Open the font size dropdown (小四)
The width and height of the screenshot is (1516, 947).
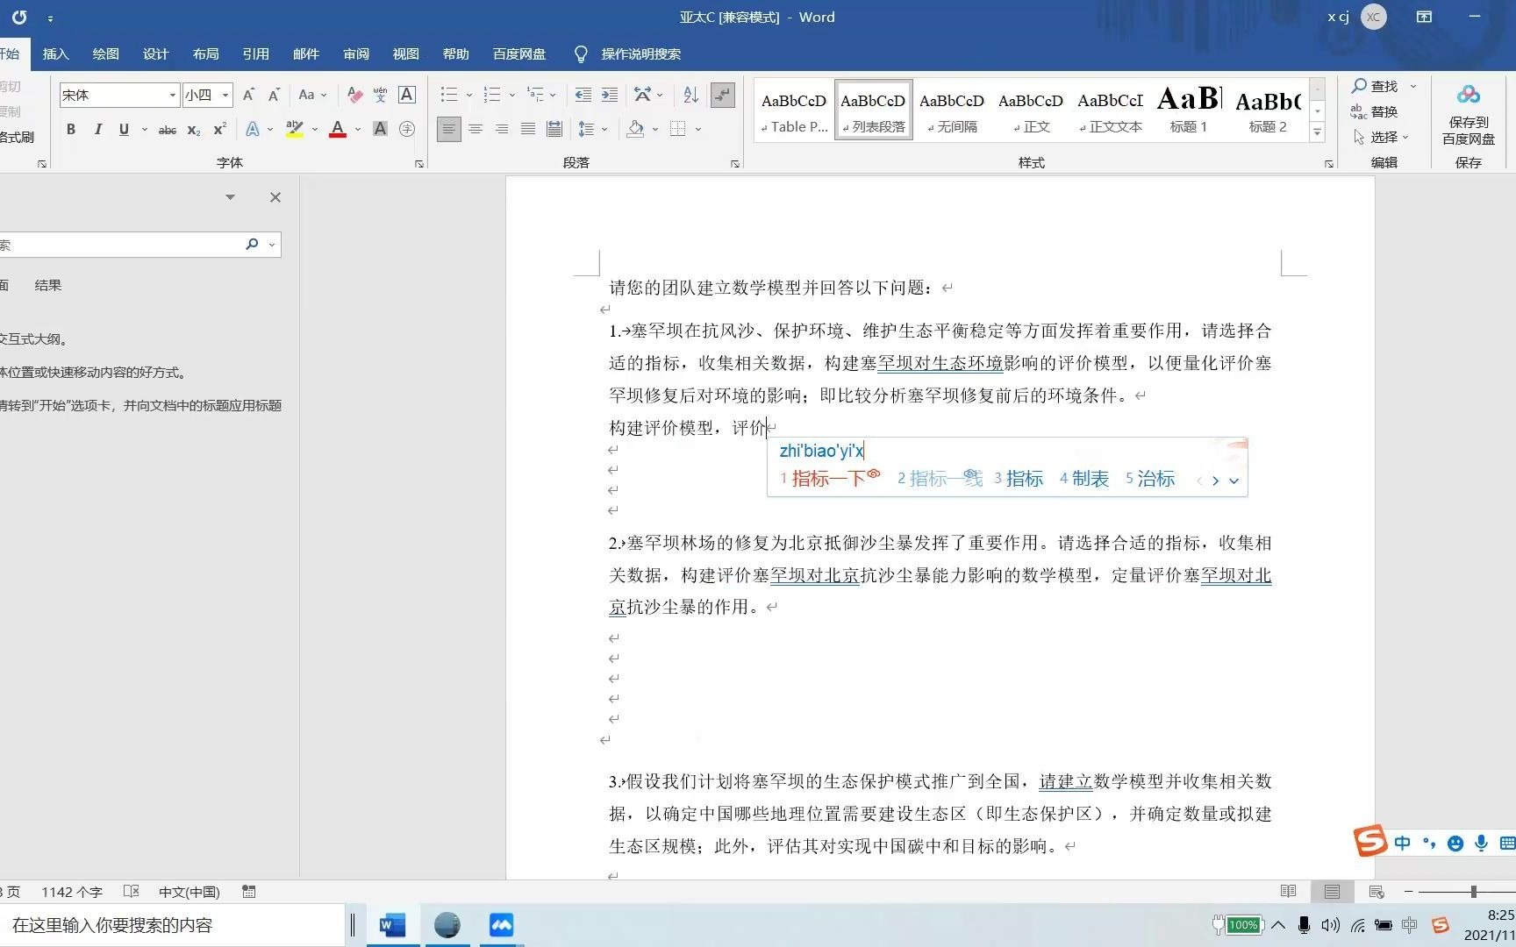coord(225,95)
